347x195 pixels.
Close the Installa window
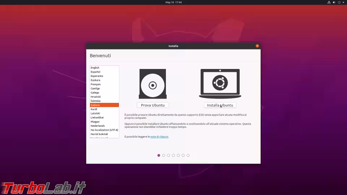click(257, 46)
